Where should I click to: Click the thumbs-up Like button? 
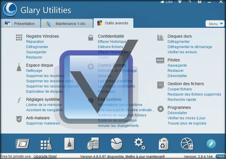167,2
